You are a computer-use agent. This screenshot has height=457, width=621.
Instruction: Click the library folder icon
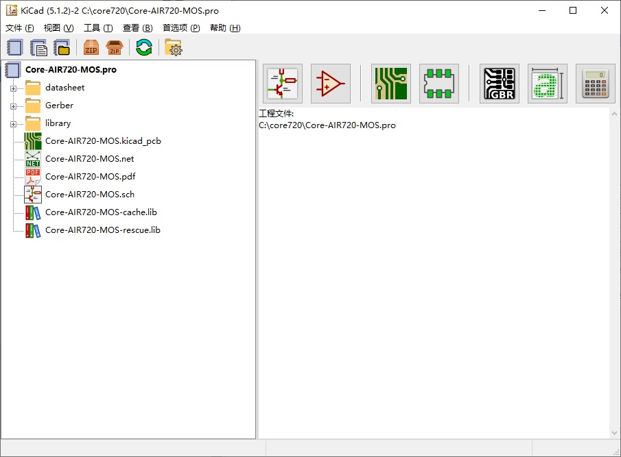pos(33,123)
